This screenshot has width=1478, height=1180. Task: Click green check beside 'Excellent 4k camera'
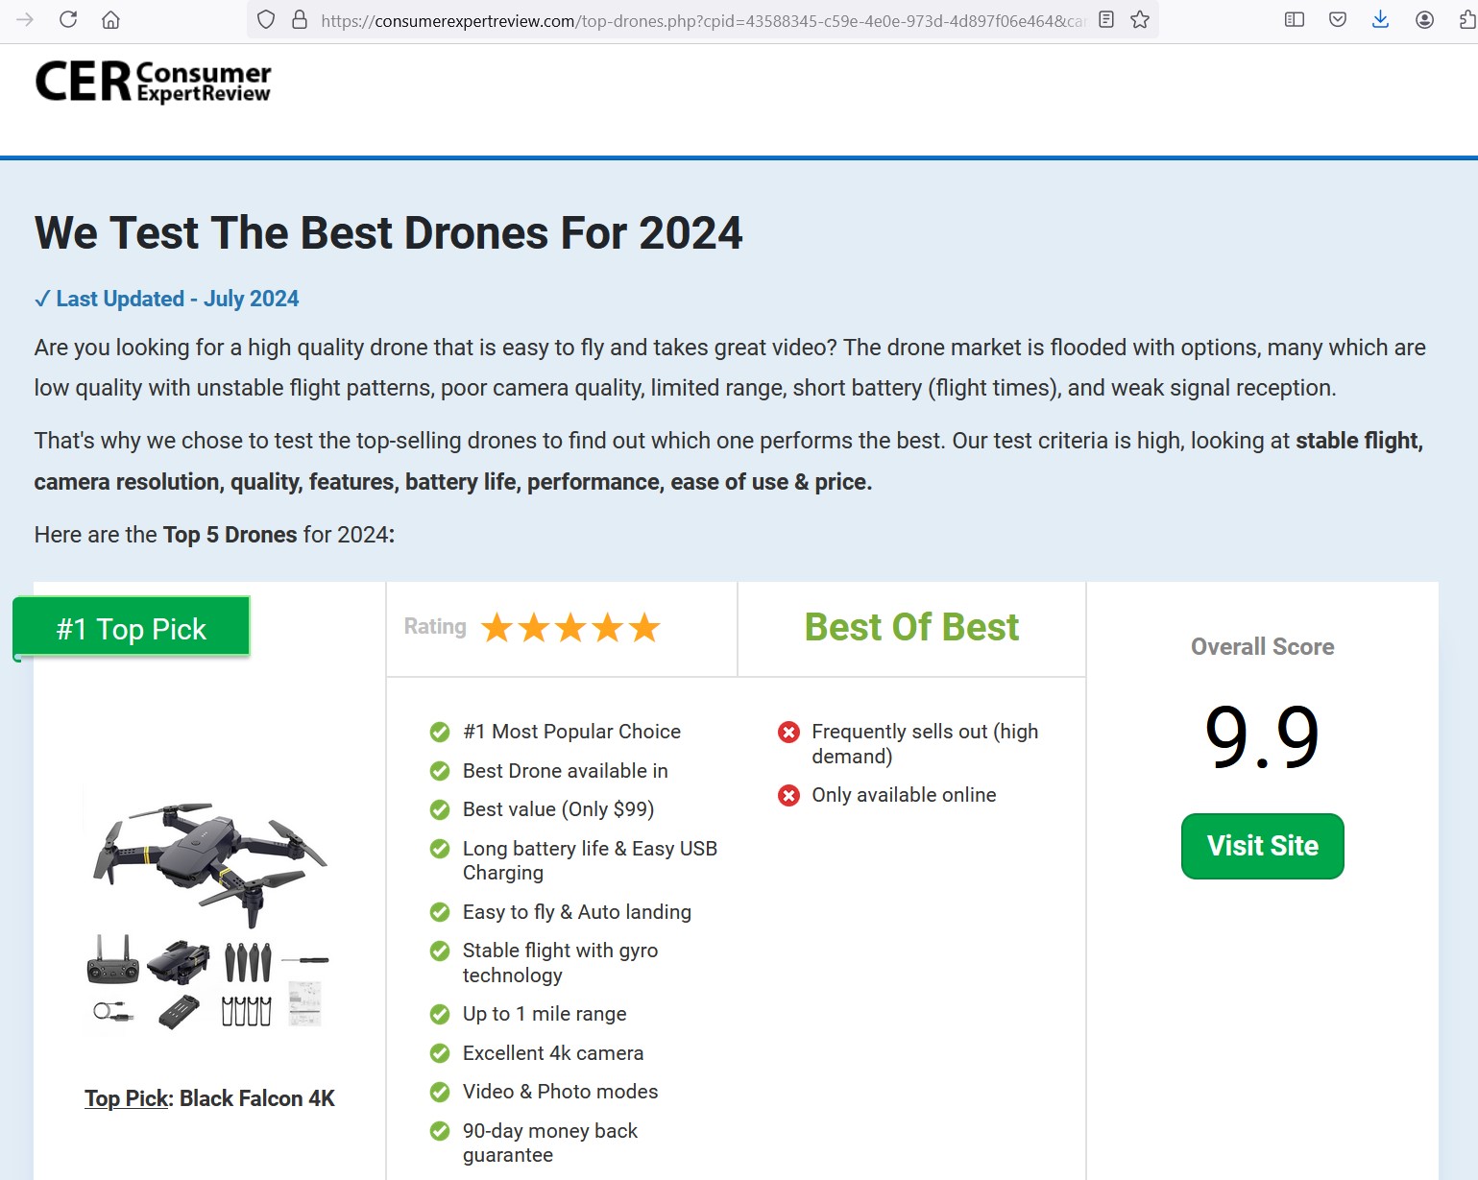pos(440,1053)
